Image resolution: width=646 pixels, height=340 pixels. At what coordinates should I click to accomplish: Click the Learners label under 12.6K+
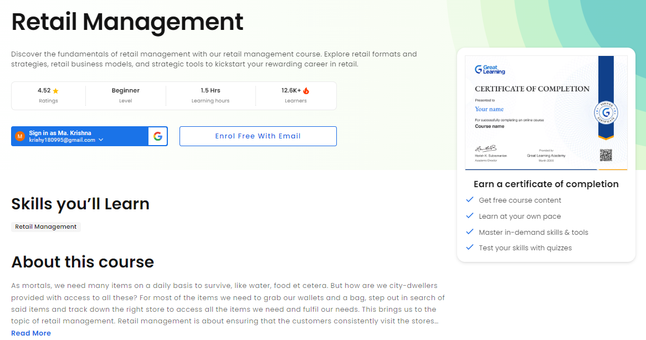(x=296, y=101)
